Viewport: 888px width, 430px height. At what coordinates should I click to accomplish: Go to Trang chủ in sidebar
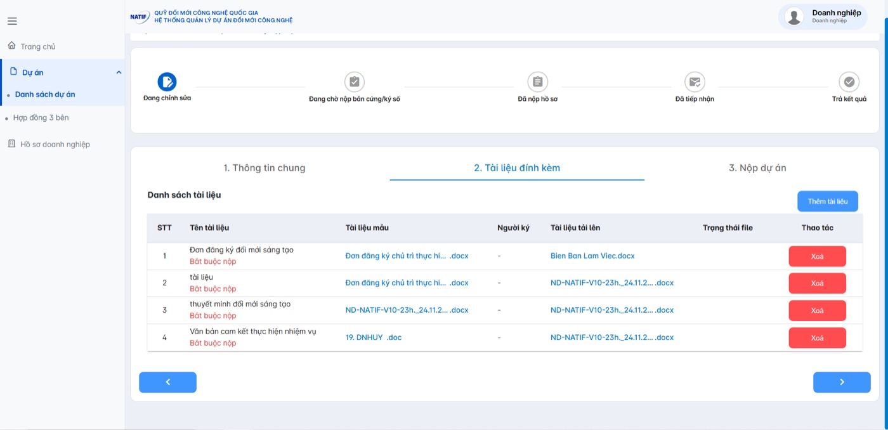pos(38,46)
